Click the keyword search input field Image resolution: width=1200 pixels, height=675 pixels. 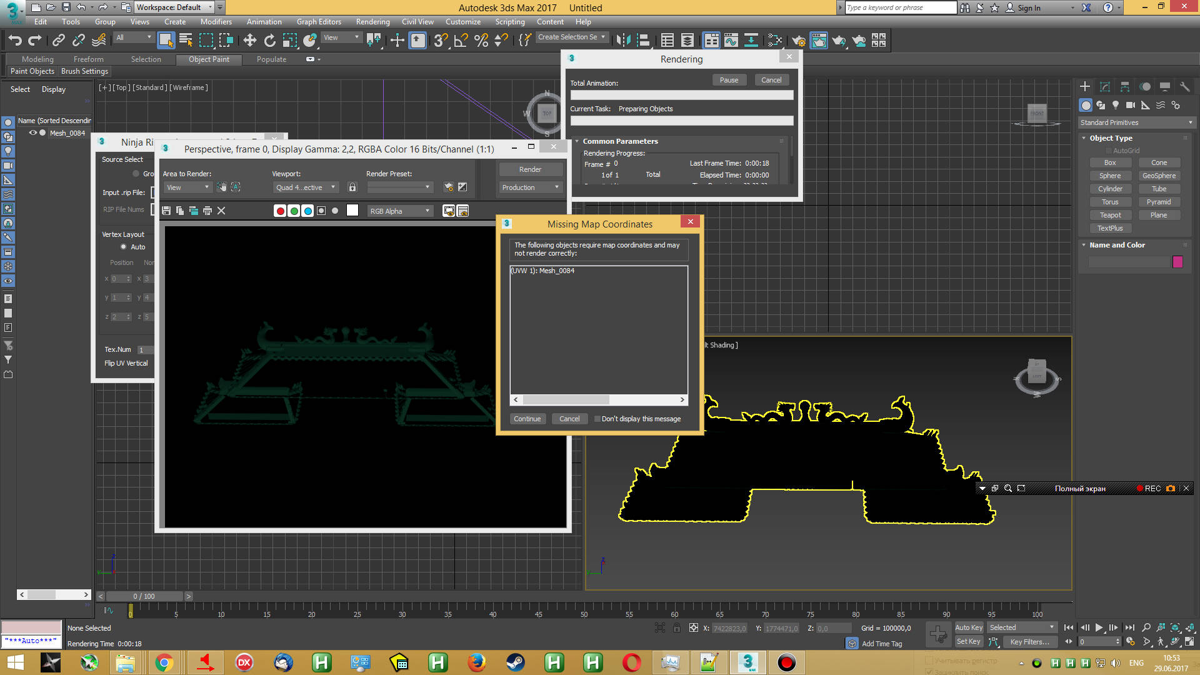(900, 7)
